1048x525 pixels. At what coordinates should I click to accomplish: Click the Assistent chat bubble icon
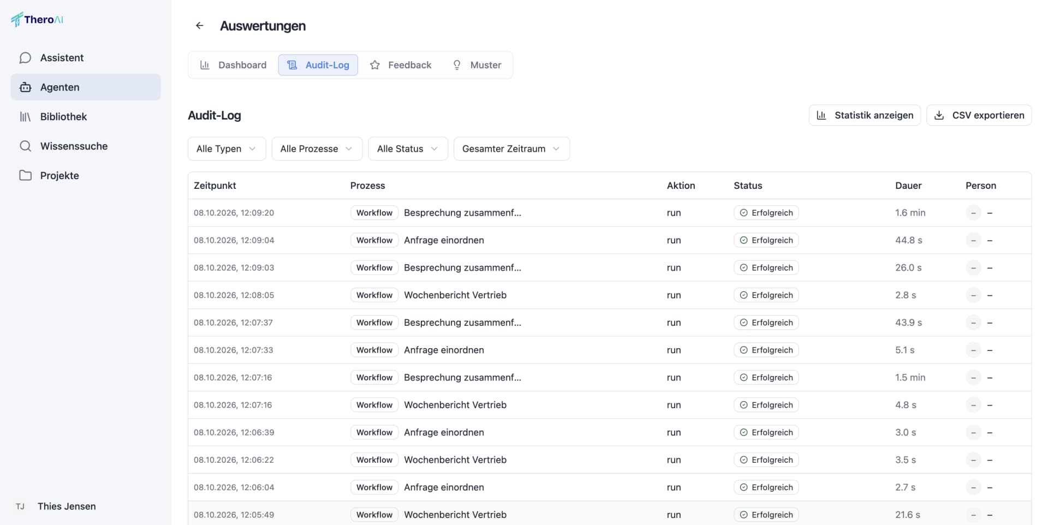click(x=25, y=58)
